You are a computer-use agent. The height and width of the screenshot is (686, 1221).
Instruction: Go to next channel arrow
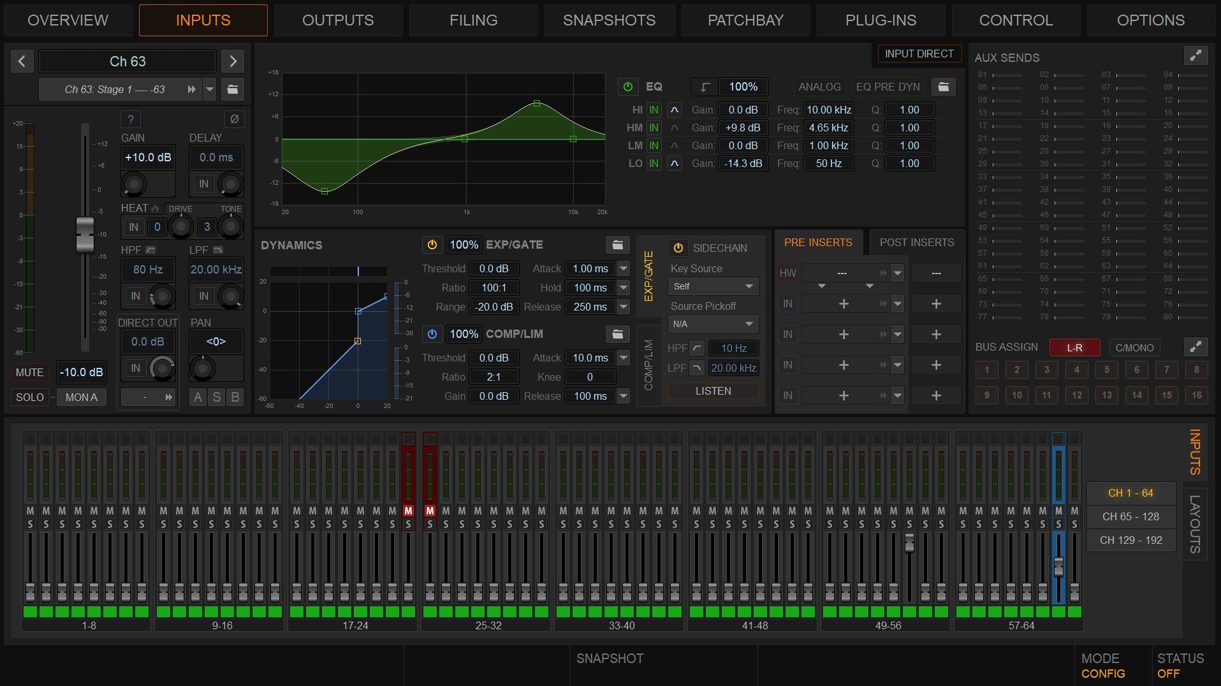[x=233, y=61]
